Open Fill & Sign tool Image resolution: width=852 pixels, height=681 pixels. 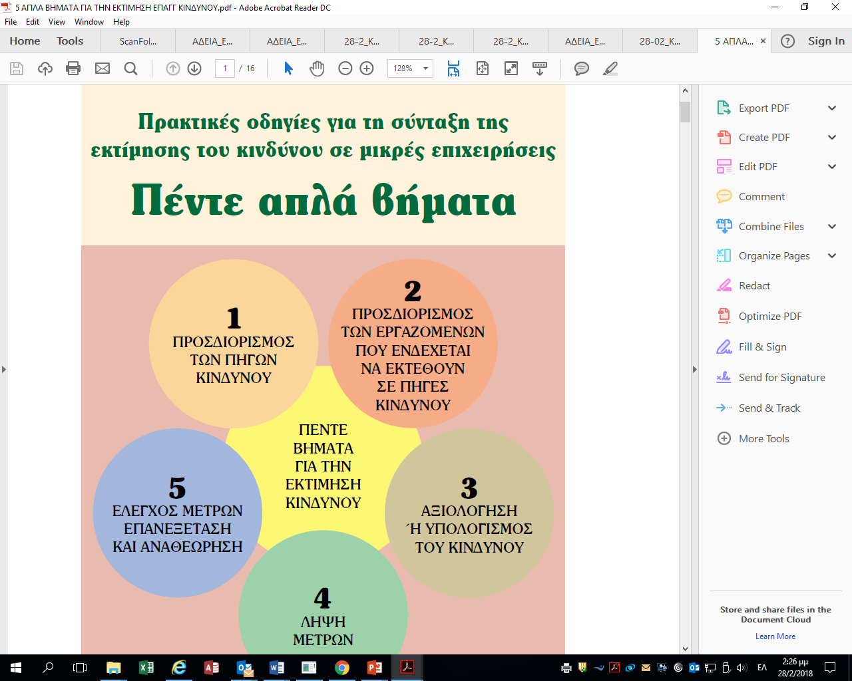751,346
